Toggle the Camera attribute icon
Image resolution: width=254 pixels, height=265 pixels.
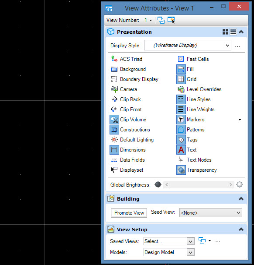[x=114, y=89]
